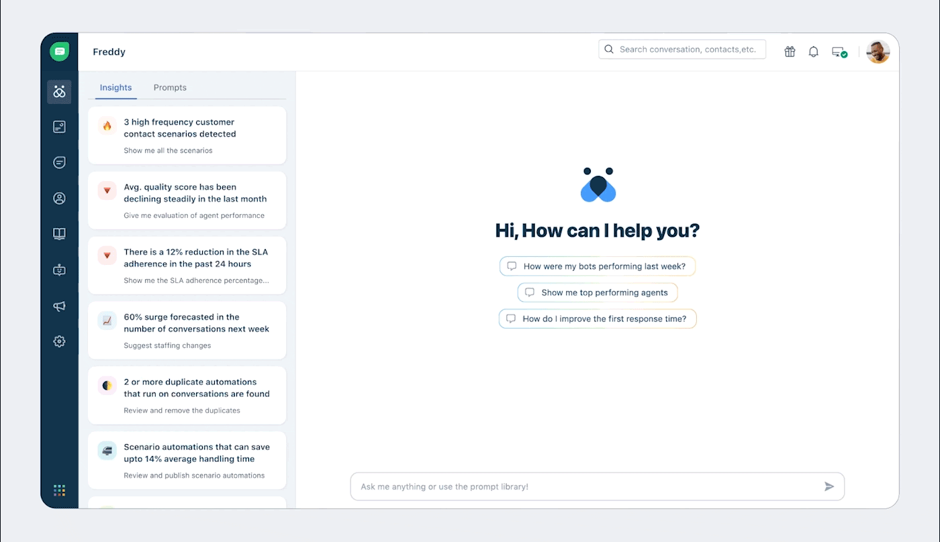Click 'How were my bots performing last week?' suggestion
The height and width of the screenshot is (542, 940).
(x=597, y=266)
